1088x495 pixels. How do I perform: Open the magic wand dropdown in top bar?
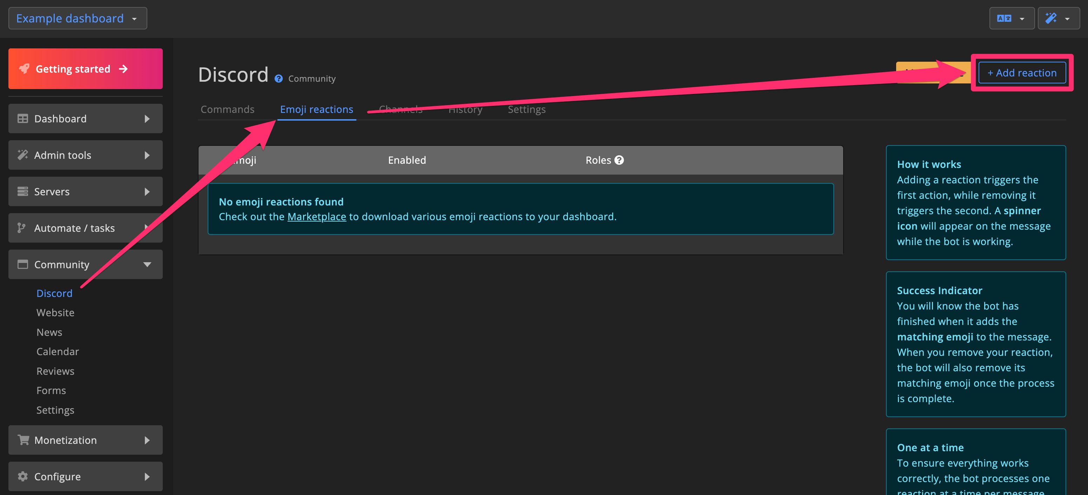coord(1058,18)
